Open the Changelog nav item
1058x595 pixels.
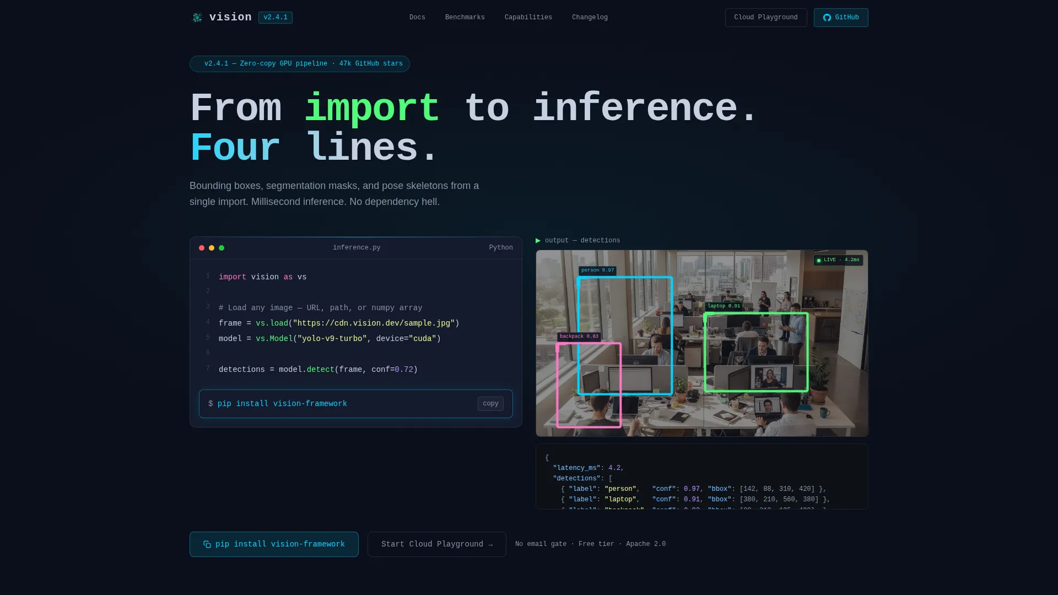click(590, 18)
